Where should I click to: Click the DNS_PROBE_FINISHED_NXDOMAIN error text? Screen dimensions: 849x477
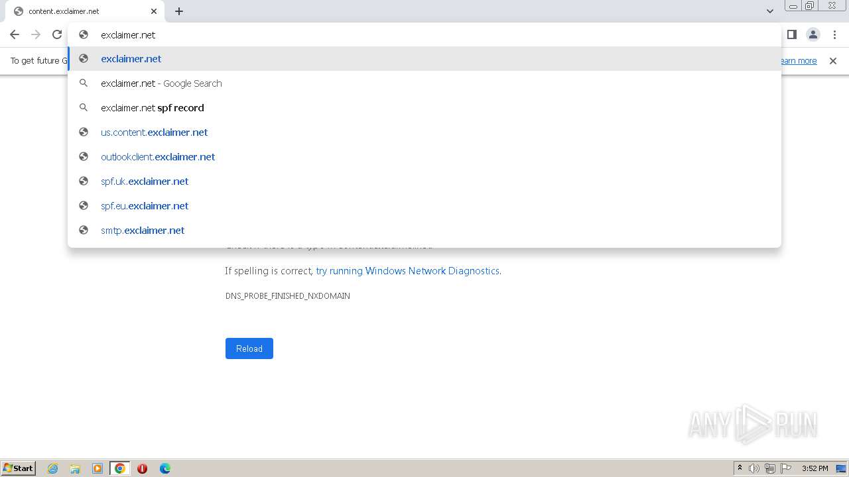[288, 296]
